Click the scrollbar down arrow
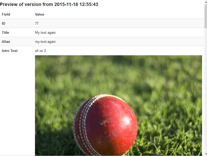The width and height of the screenshot is (207, 156). tap(206, 154)
